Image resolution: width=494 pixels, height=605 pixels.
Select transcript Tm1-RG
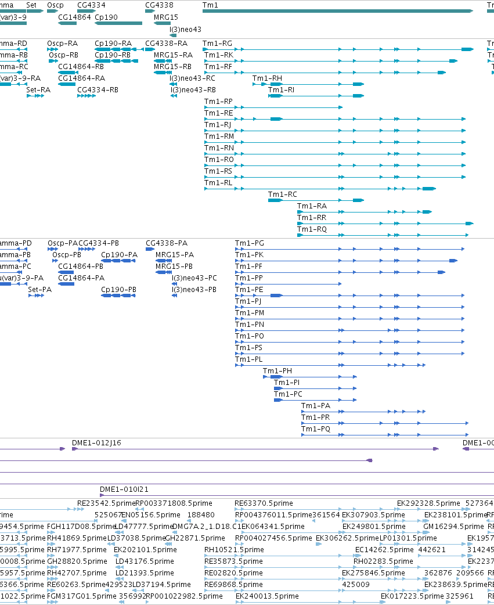(218, 44)
